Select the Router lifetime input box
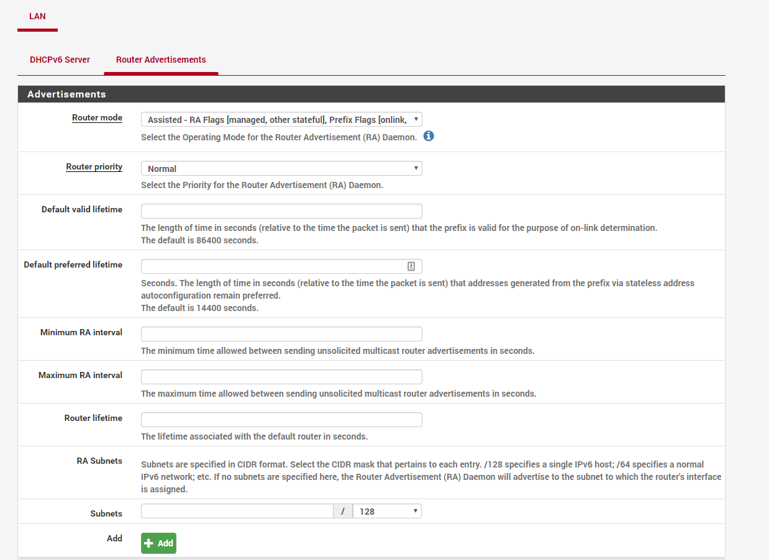 pos(281,420)
